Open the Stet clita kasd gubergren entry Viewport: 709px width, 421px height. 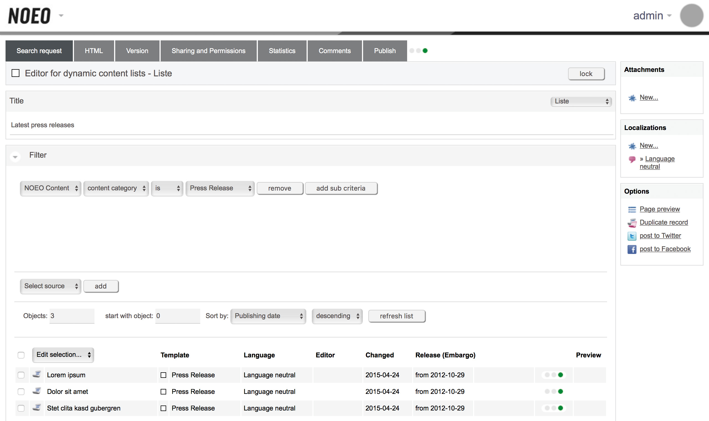84,408
